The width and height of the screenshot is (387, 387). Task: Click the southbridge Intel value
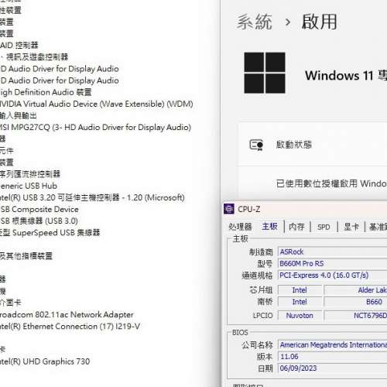300,302
